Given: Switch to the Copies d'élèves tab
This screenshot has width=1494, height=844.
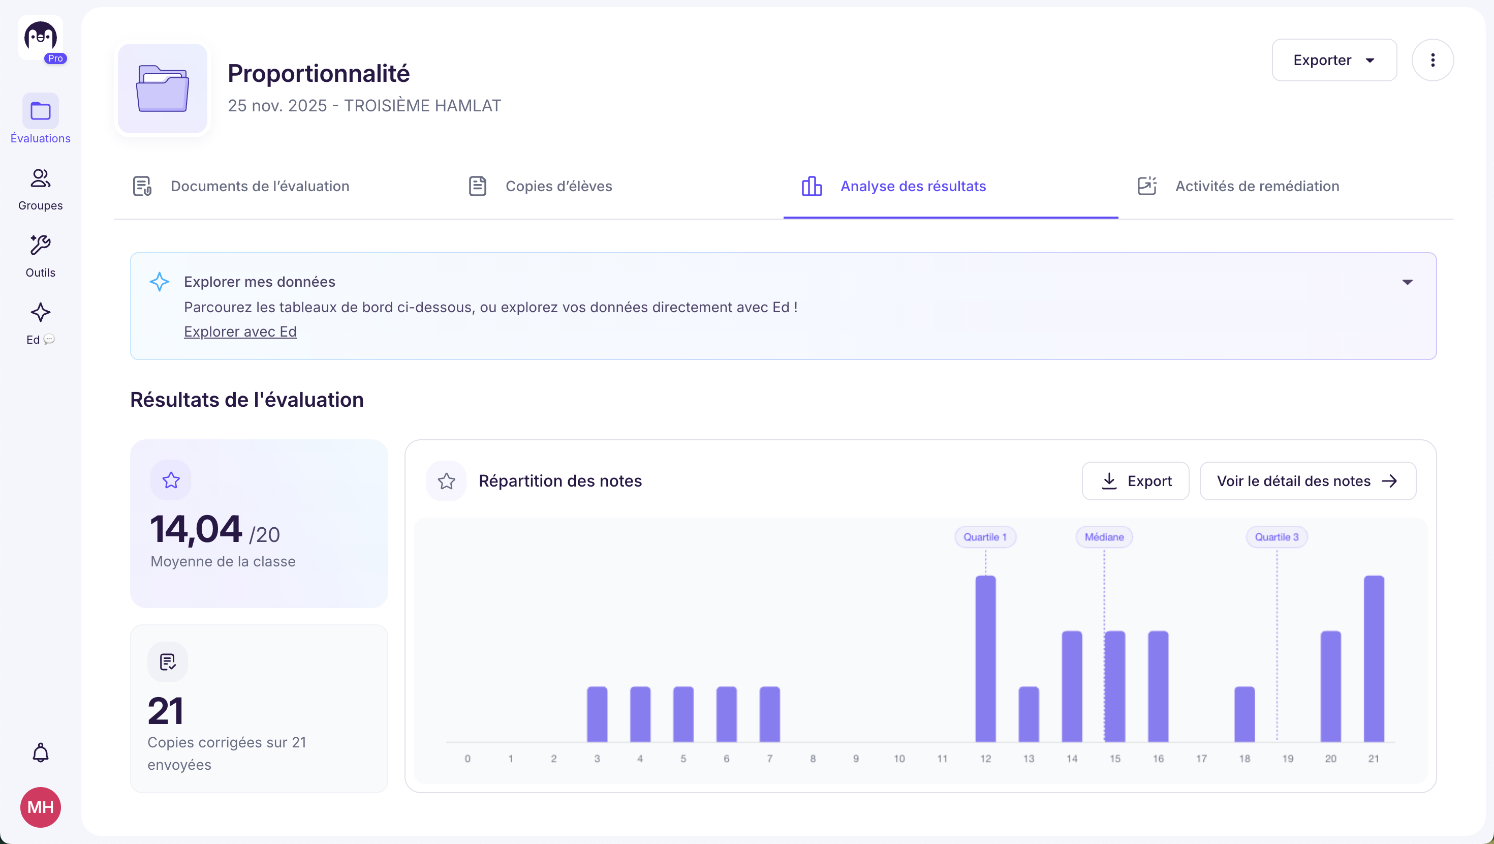Looking at the screenshot, I should 540,186.
